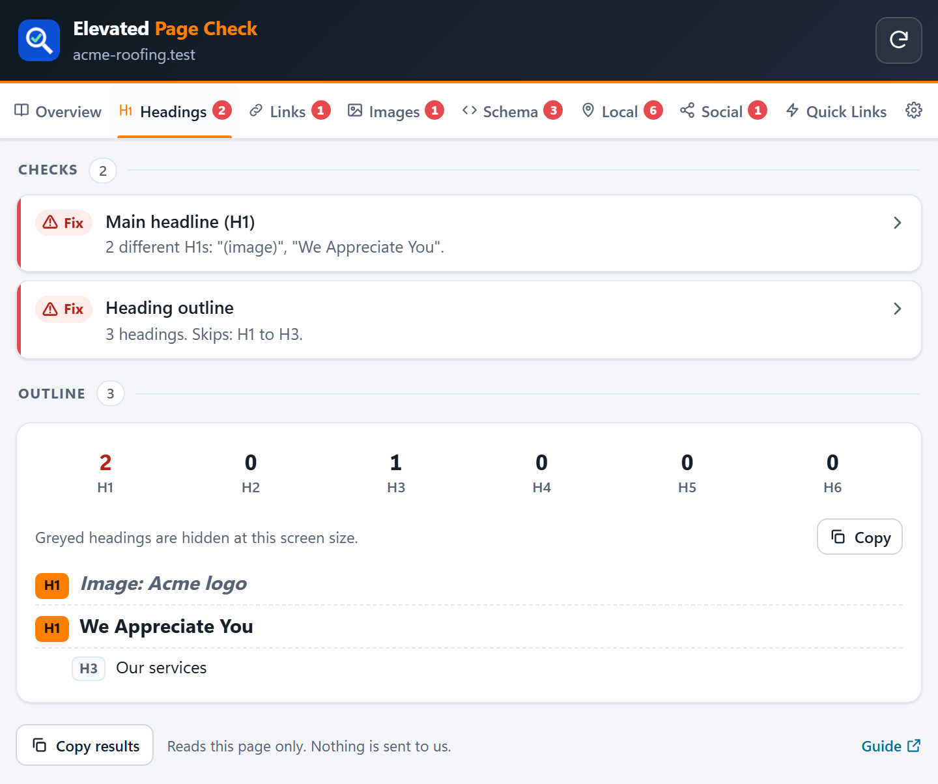The height and width of the screenshot is (784, 938).
Task: Click the red count badge on Schema tab
Action: (x=554, y=111)
